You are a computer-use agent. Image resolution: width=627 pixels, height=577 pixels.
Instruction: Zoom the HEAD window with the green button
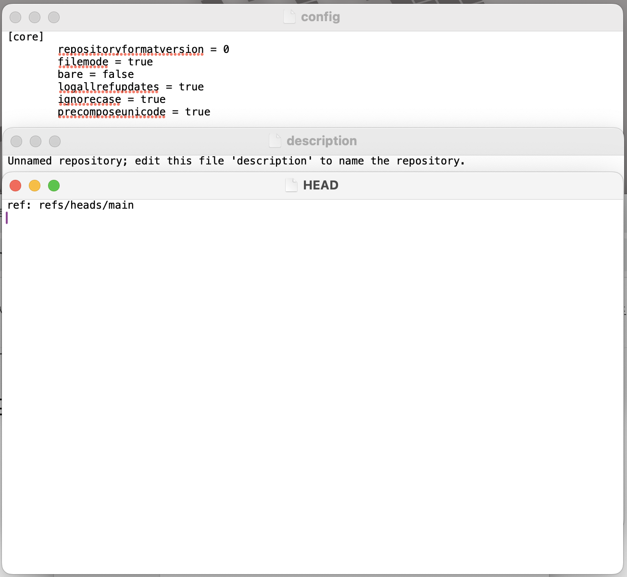(x=54, y=186)
